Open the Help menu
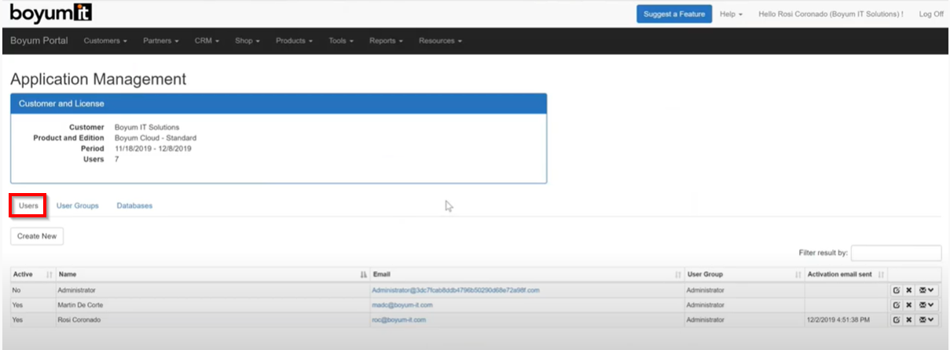Viewport: 950px width, 350px height. 731,14
